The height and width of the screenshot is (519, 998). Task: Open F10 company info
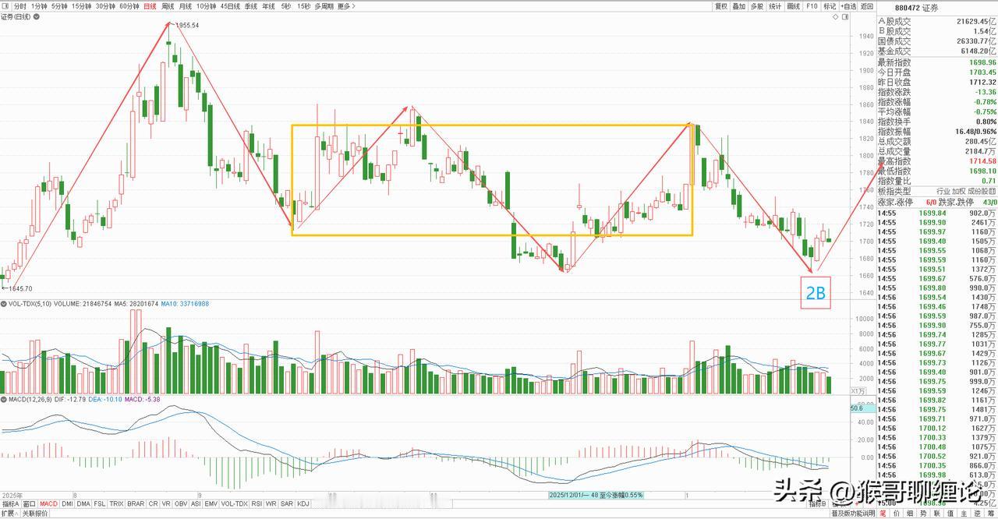click(812, 5)
